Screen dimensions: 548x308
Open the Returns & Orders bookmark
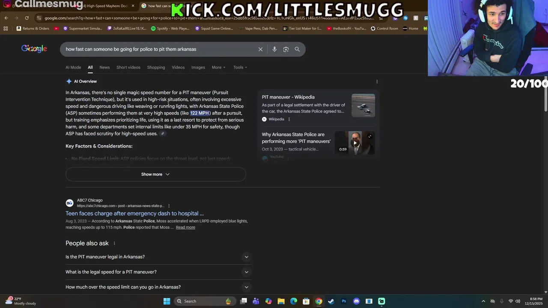33,29
